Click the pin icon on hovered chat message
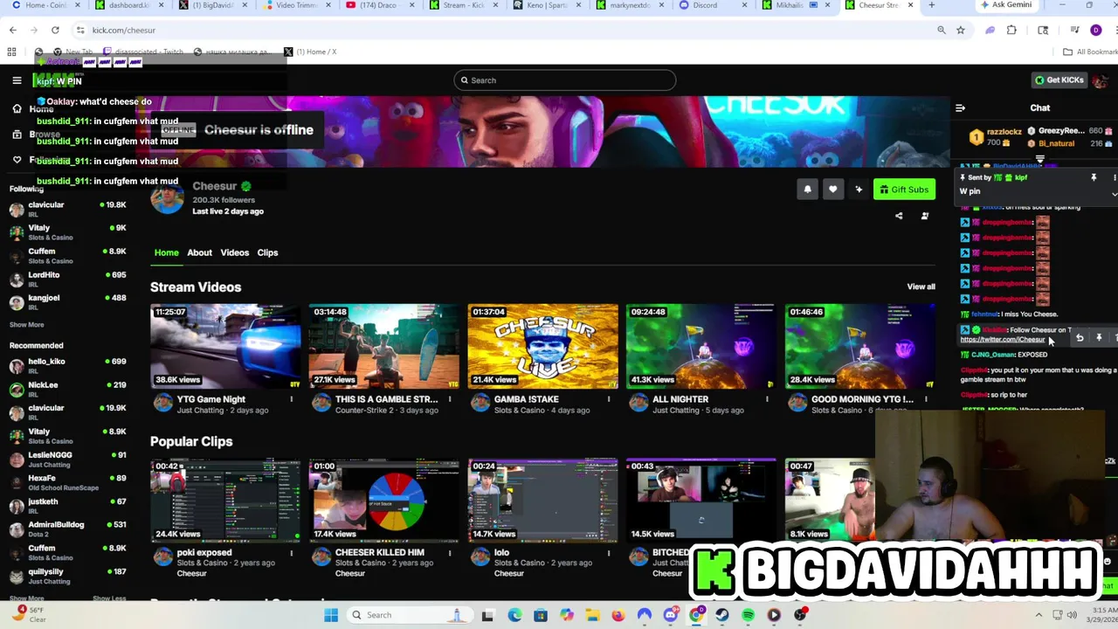1118x629 pixels. [x=1099, y=338]
